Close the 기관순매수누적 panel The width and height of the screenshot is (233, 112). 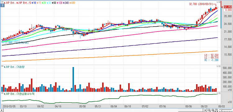[219, 93]
